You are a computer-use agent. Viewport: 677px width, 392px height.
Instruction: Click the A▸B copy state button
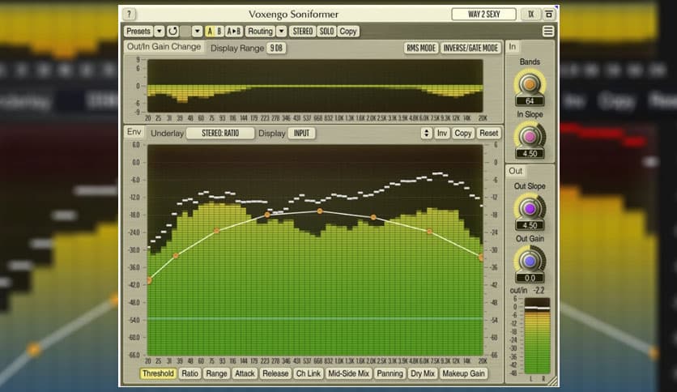[x=233, y=31]
